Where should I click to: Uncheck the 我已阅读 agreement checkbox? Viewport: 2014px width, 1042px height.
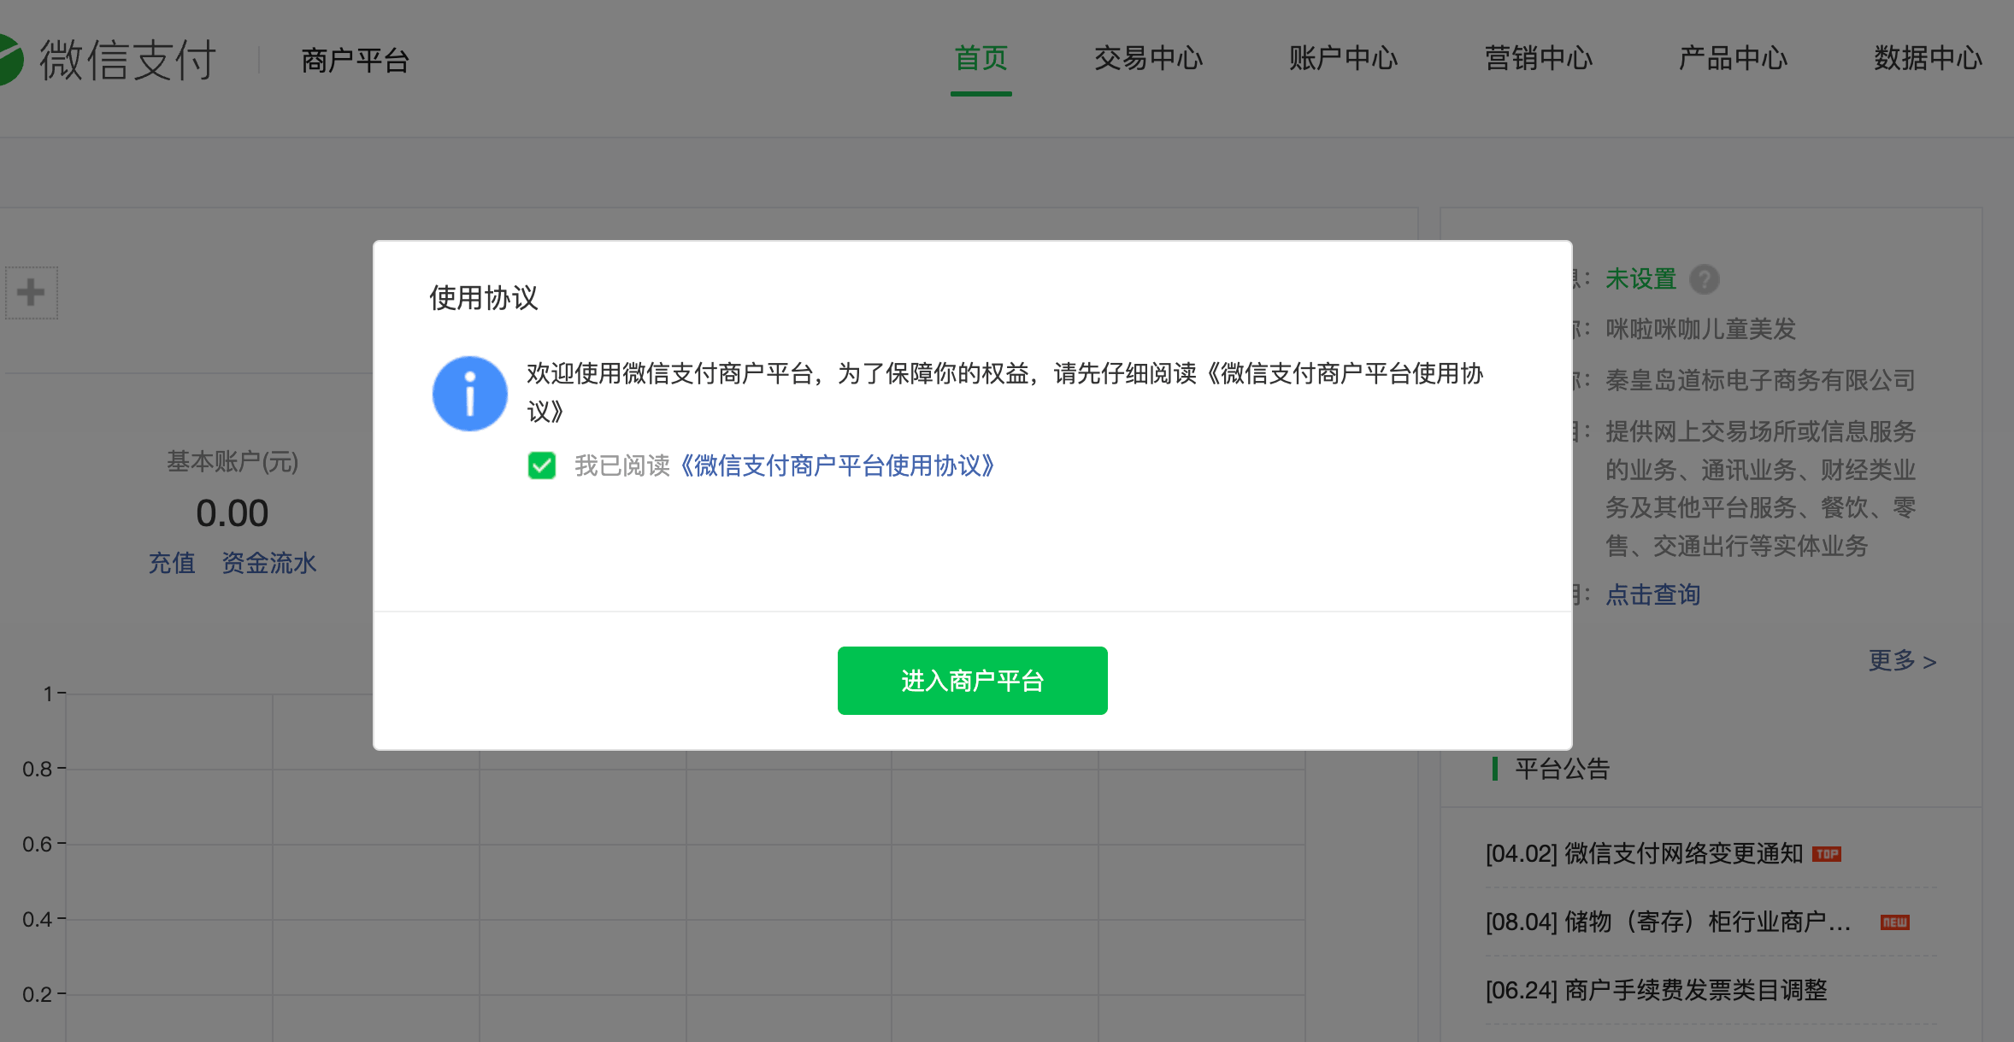(542, 465)
